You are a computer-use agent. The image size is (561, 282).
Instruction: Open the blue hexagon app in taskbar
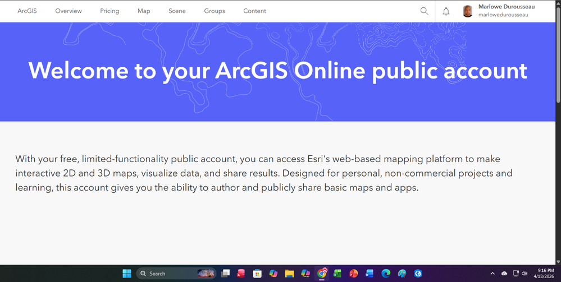(x=418, y=274)
